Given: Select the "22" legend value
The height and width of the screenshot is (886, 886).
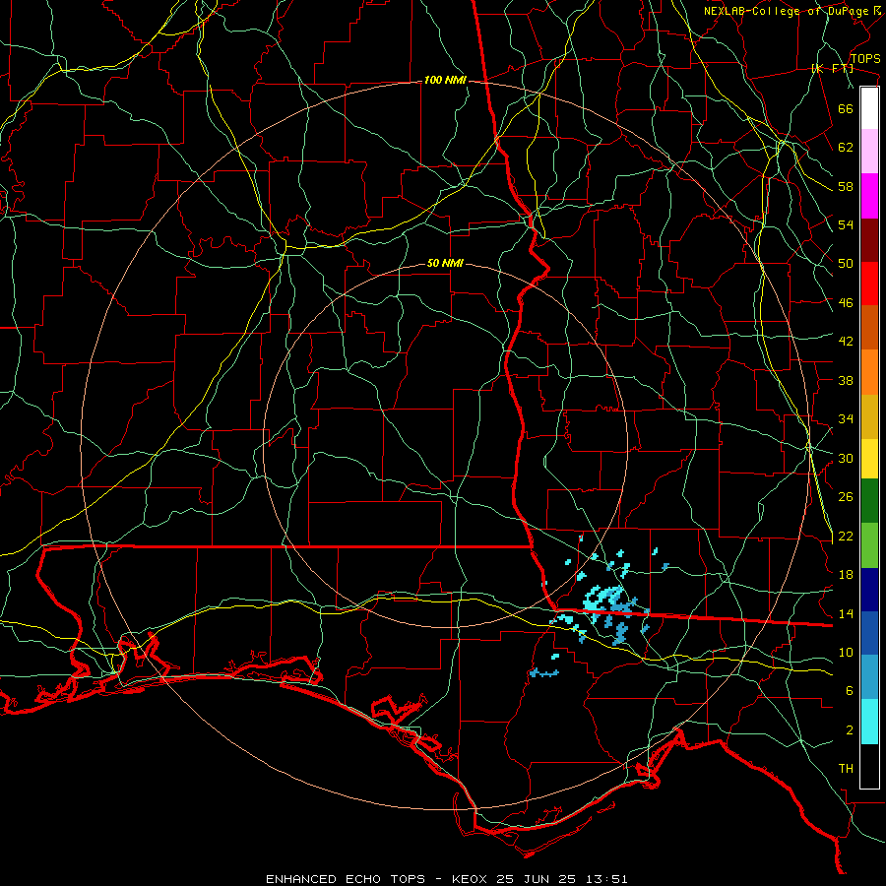Looking at the screenshot, I should (846, 536).
